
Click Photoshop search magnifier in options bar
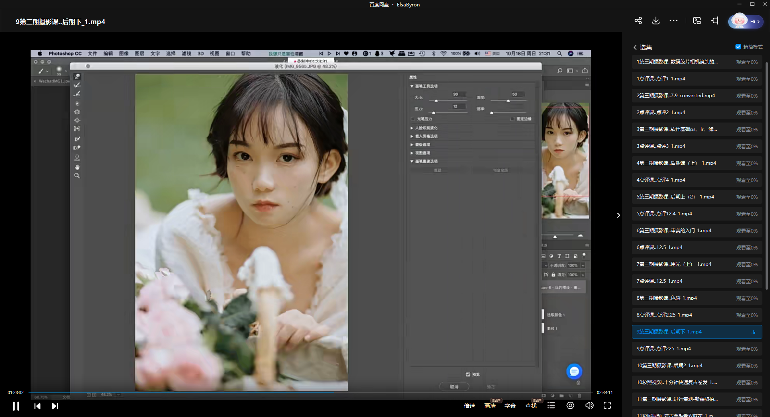tap(560, 71)
